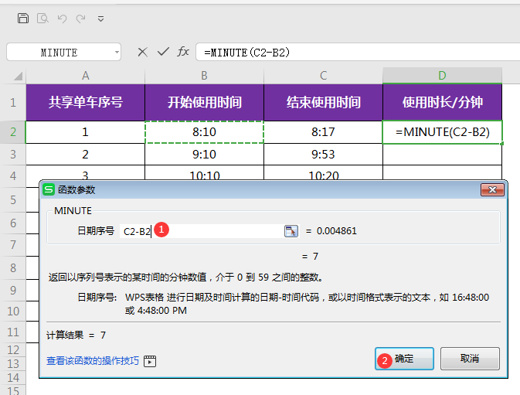Open Print Preview from quick toolbar
Screen dimensions: 520x395
pyautogui.click(x=43, y=18)
